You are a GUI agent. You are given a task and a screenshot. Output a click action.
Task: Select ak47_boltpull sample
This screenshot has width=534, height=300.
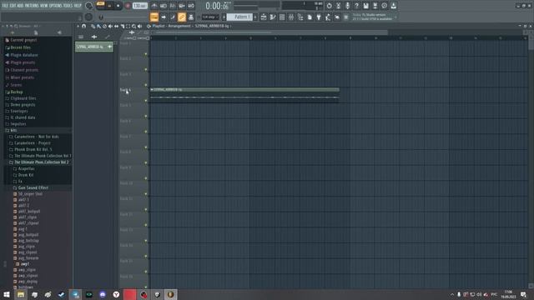(29, 211)
